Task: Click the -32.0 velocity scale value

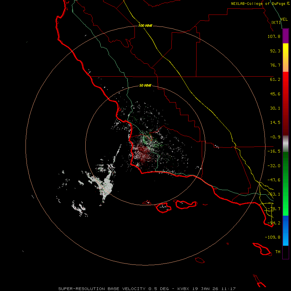Action: click(x=274, y=166)
